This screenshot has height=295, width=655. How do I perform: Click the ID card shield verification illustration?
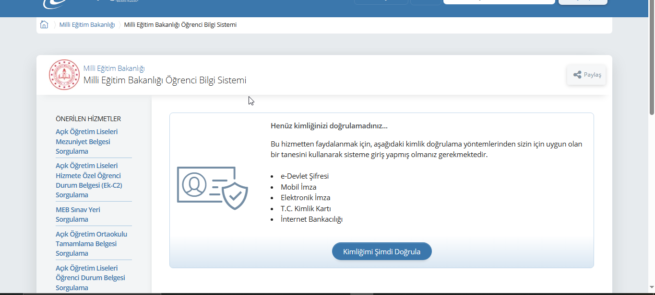[213, 188]
